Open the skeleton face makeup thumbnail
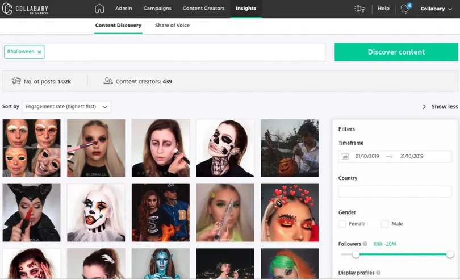 point(225,148)
